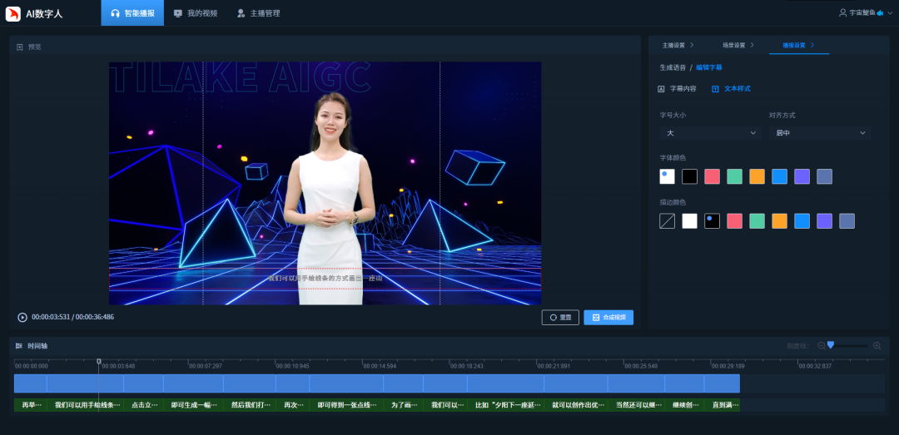Switch to 我的视频 tab
This screenshot has height=435, width=899.
196,13
